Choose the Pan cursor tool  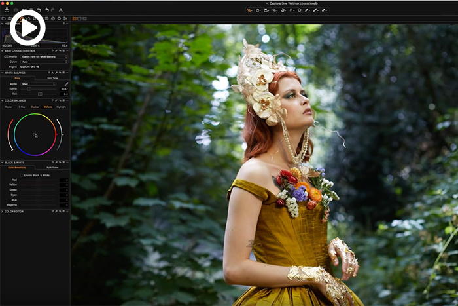pos(258,10)
